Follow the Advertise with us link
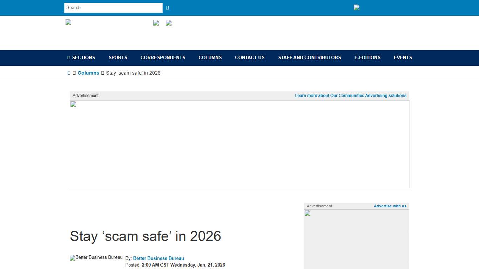 pyautogui.click(x=390, y=206)
